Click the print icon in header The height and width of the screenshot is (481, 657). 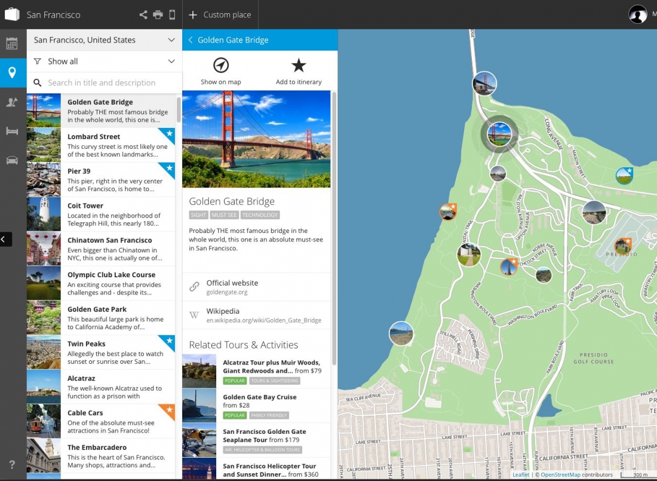[158, 15]
